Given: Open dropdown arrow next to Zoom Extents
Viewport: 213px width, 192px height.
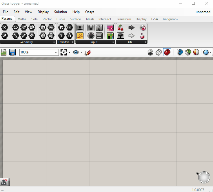Looking at the screenshot, I should pos(70,52).
